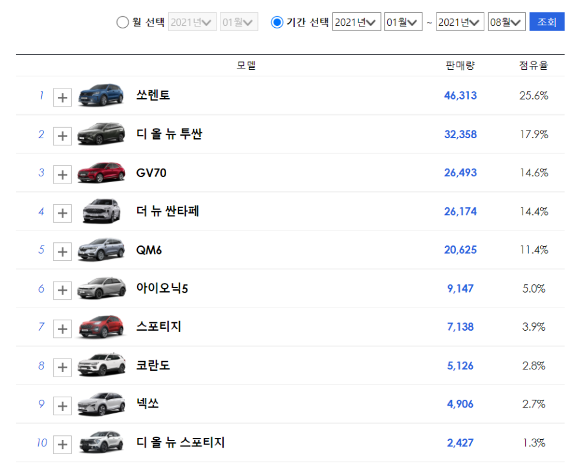Image resolution: width=582 pixels, height=467 pixels.
Task: Click the 14.6% market share value
Action: pyautogui.click(x=533, y=172)
